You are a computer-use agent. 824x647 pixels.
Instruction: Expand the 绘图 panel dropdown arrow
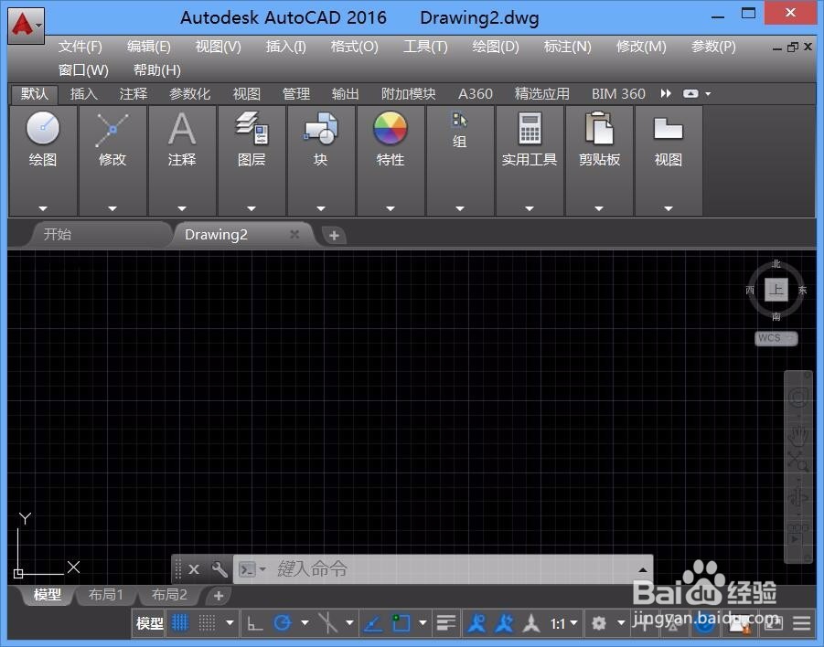(43, 208)
